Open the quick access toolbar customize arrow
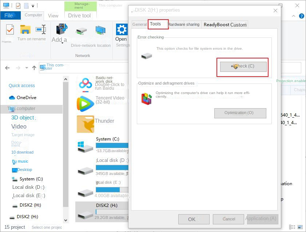306x232 pixels. click(x=33, y=6)
